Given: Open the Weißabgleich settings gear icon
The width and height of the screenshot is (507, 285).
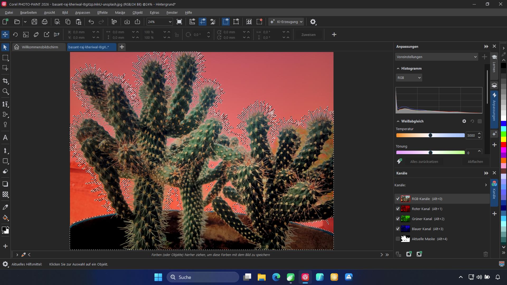Looking at the screenshot, I should pyautogui.click(x=464, y=121).
